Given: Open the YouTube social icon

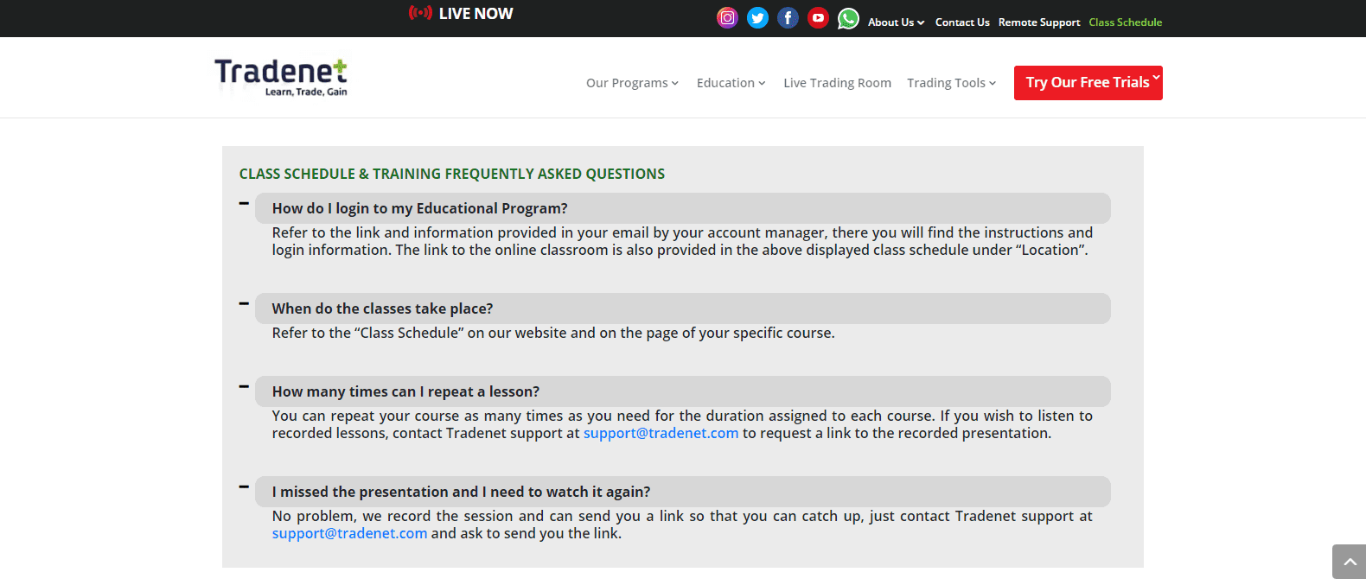Looking at the screenshot, I should click(818, 18).
